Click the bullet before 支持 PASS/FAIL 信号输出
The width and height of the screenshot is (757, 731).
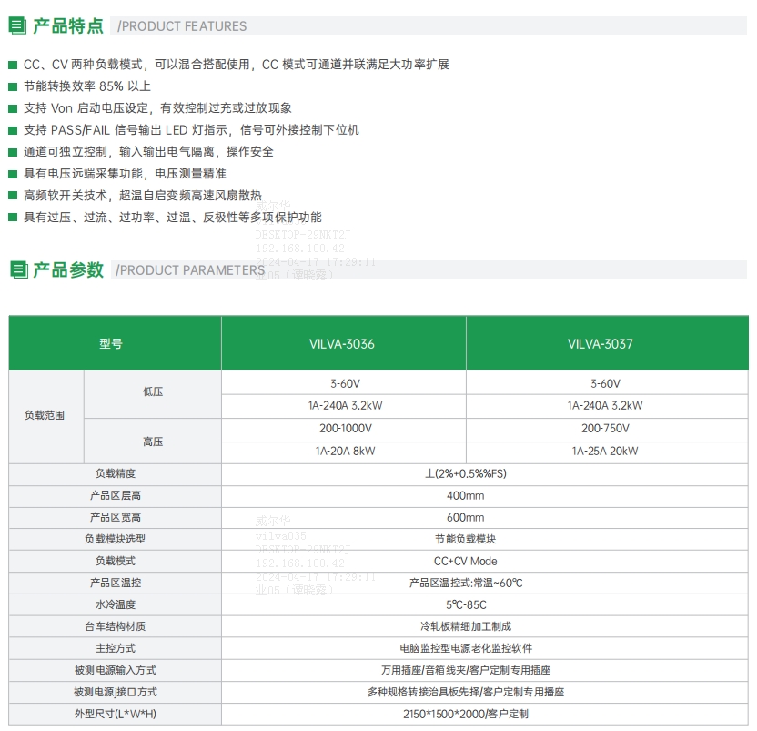point(12,130)
